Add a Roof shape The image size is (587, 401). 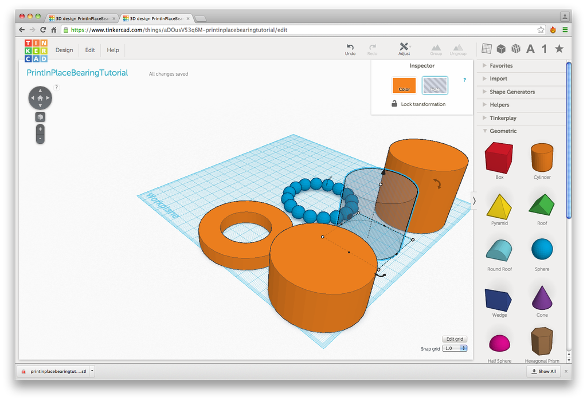click(x=542, y=209)
